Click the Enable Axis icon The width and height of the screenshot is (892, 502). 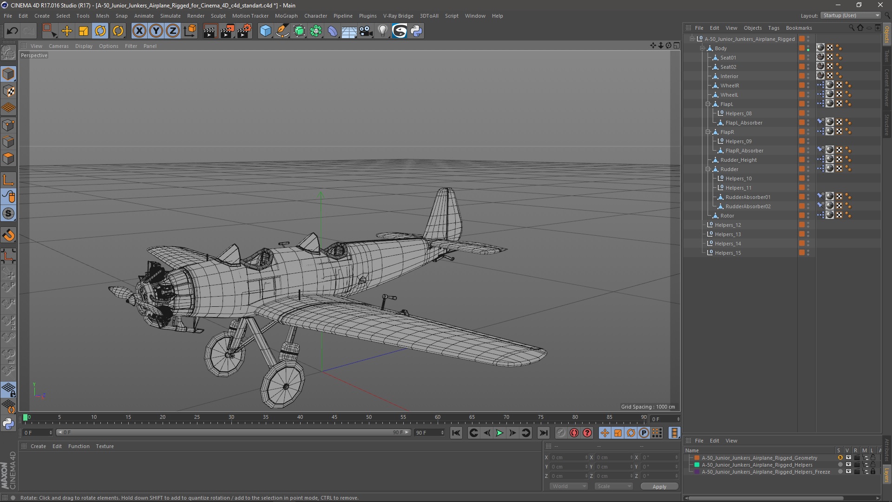(x=8, y=180)
